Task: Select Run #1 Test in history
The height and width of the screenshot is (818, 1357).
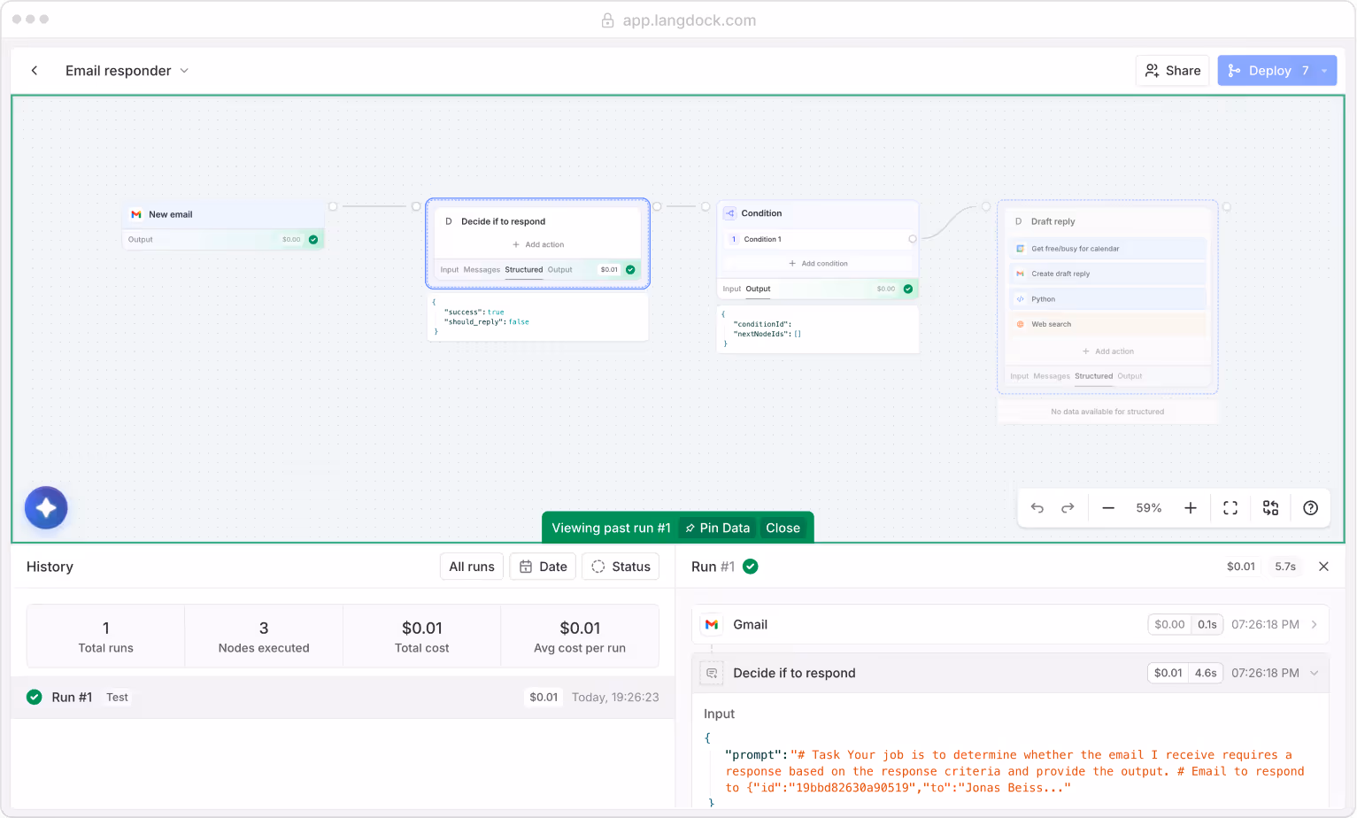Action: pos(343,698)
